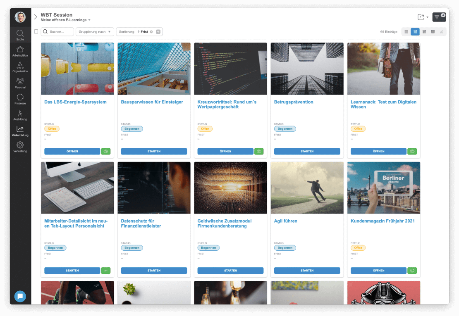Image resolution: width=459 pixels, height=316 pixels.
Task: Click ÖFFNEN for Das LBS-Energie-Sparsystem
Action: pos(72,152)
